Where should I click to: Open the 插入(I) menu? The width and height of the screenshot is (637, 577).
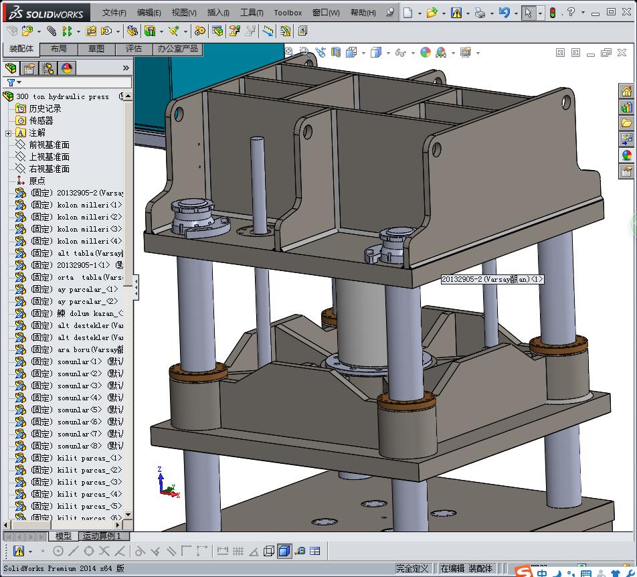pyautogui.click(x=218, y=13)
